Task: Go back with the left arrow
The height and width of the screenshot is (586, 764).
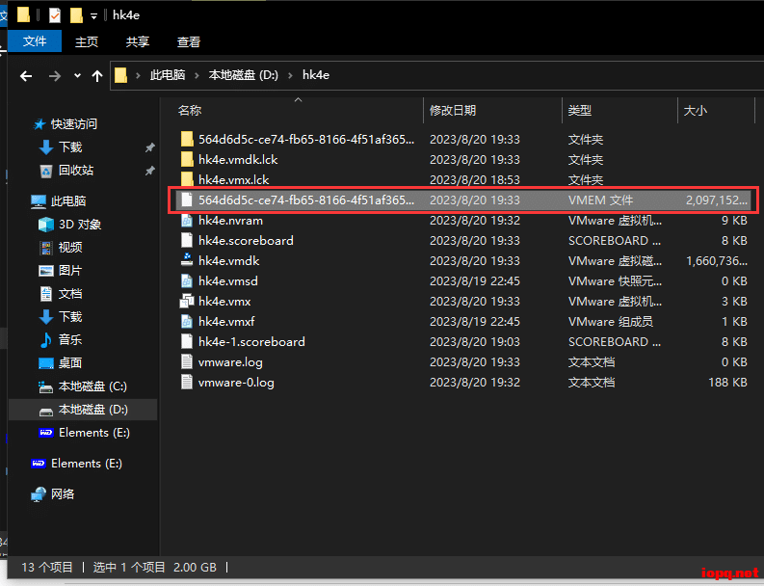Action: click(26, 75)
